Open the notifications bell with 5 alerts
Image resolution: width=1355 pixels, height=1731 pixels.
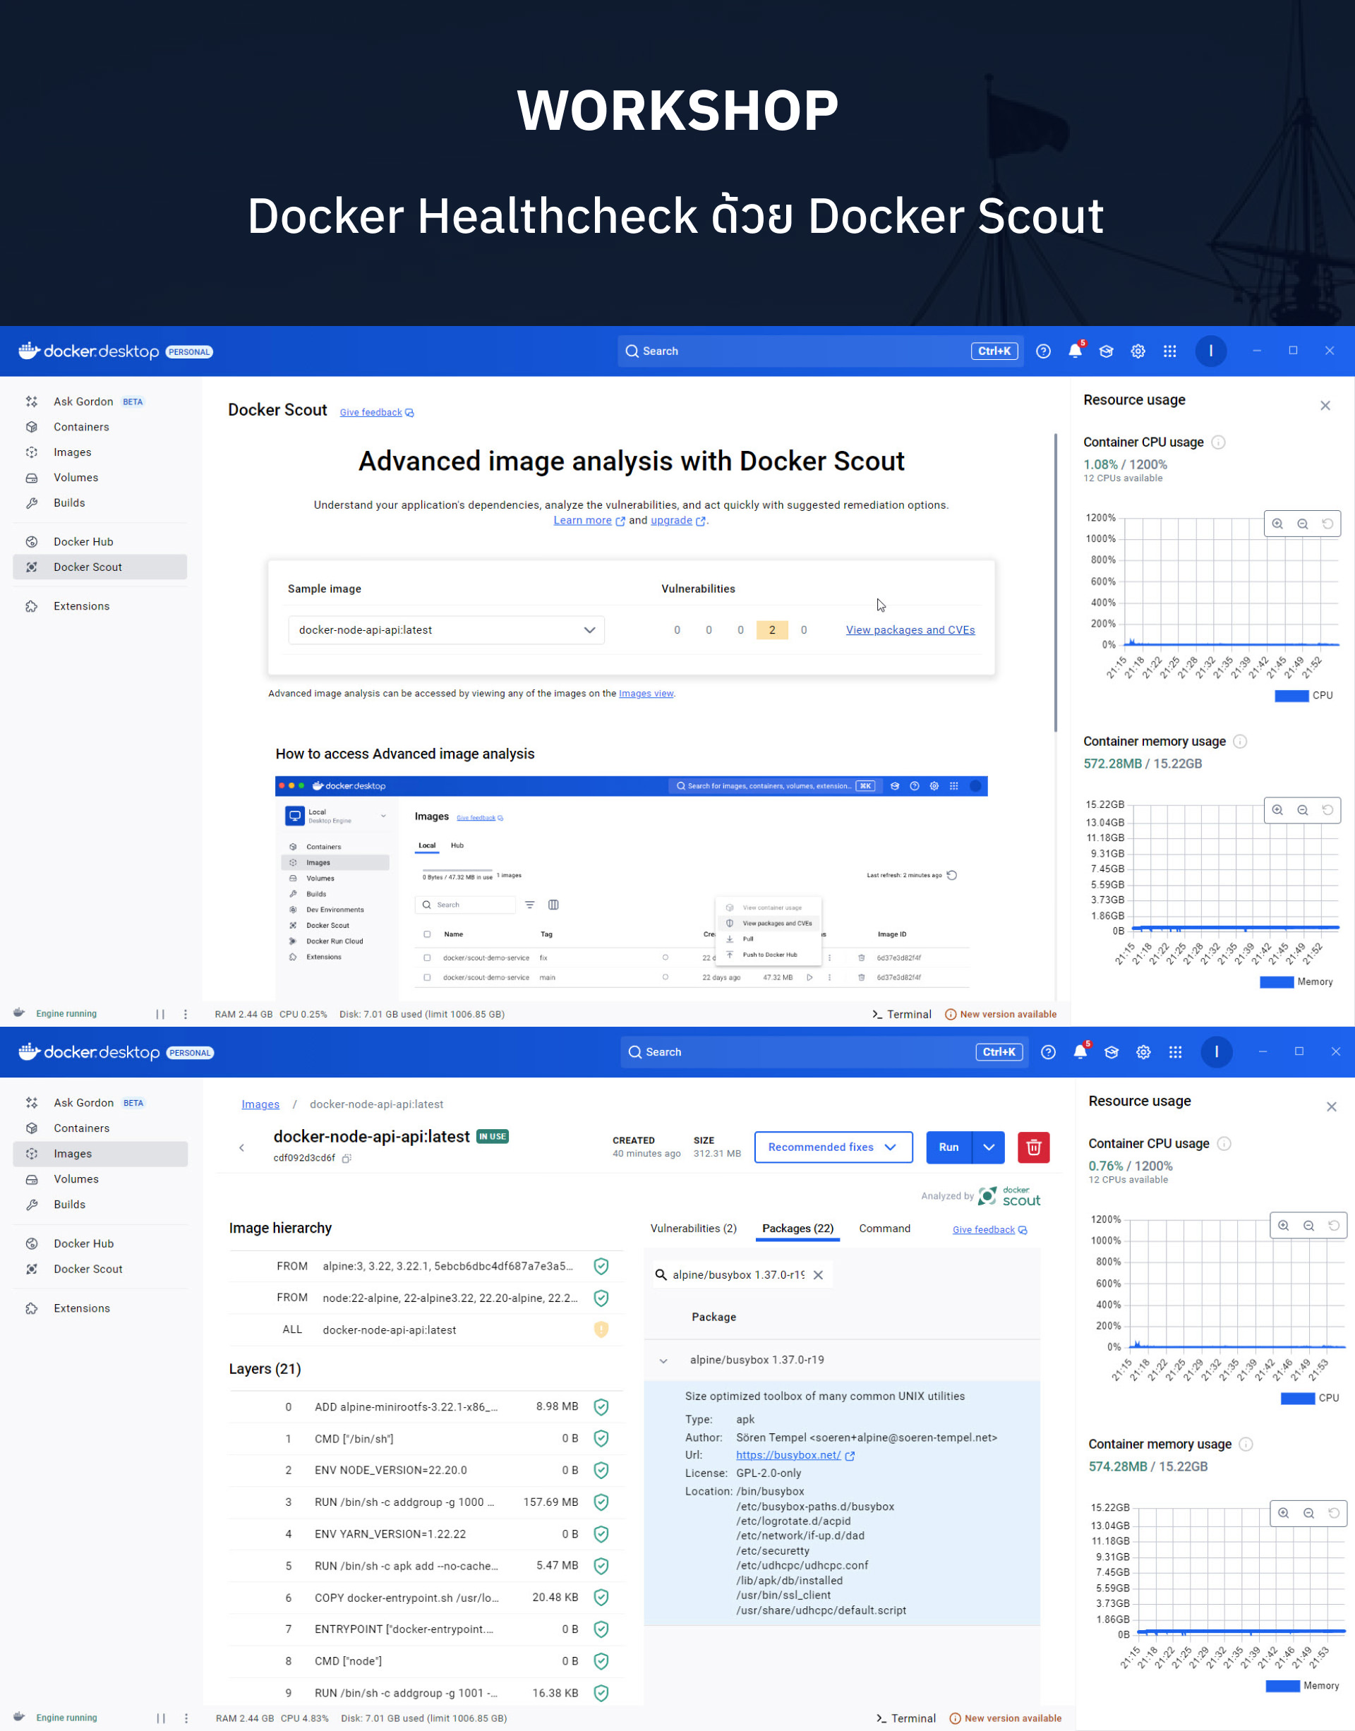[x=1075, y=351]
